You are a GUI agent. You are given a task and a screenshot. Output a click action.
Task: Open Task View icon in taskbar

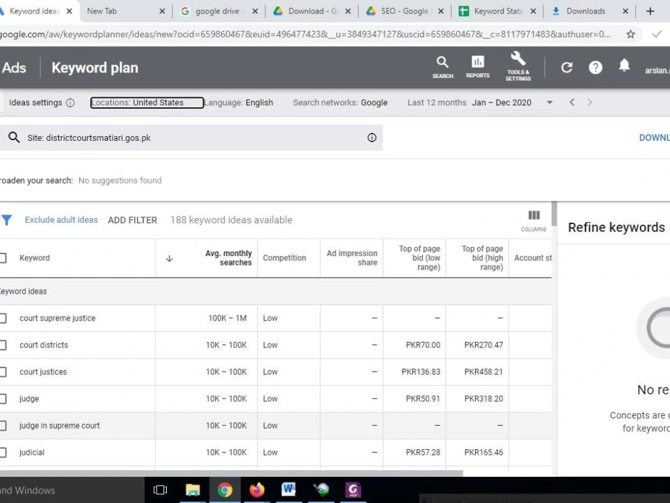point(160,490)
